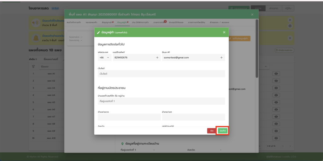
Task: Switch to the ตาราง view
Action: (x=257, y=8)
